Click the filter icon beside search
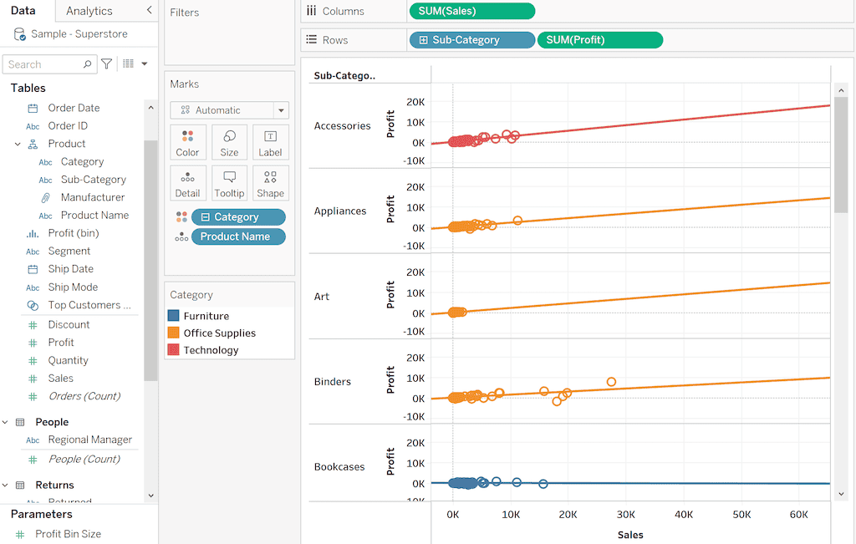 coord(107,64)
